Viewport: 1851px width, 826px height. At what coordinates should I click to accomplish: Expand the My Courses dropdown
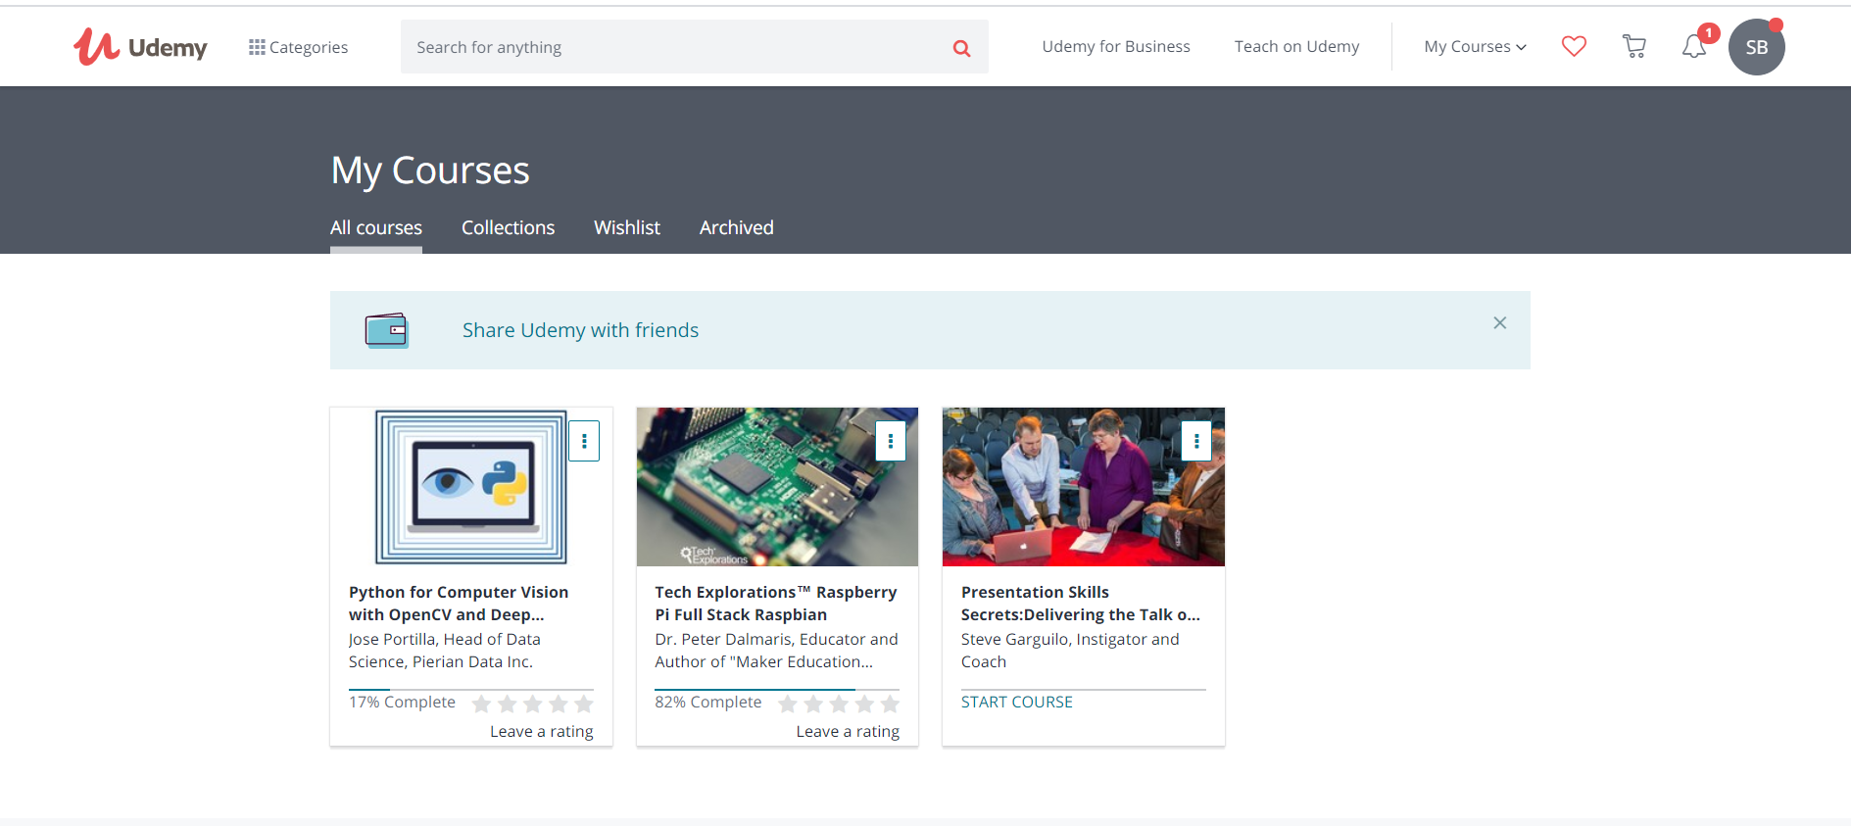coord(1475,46)
